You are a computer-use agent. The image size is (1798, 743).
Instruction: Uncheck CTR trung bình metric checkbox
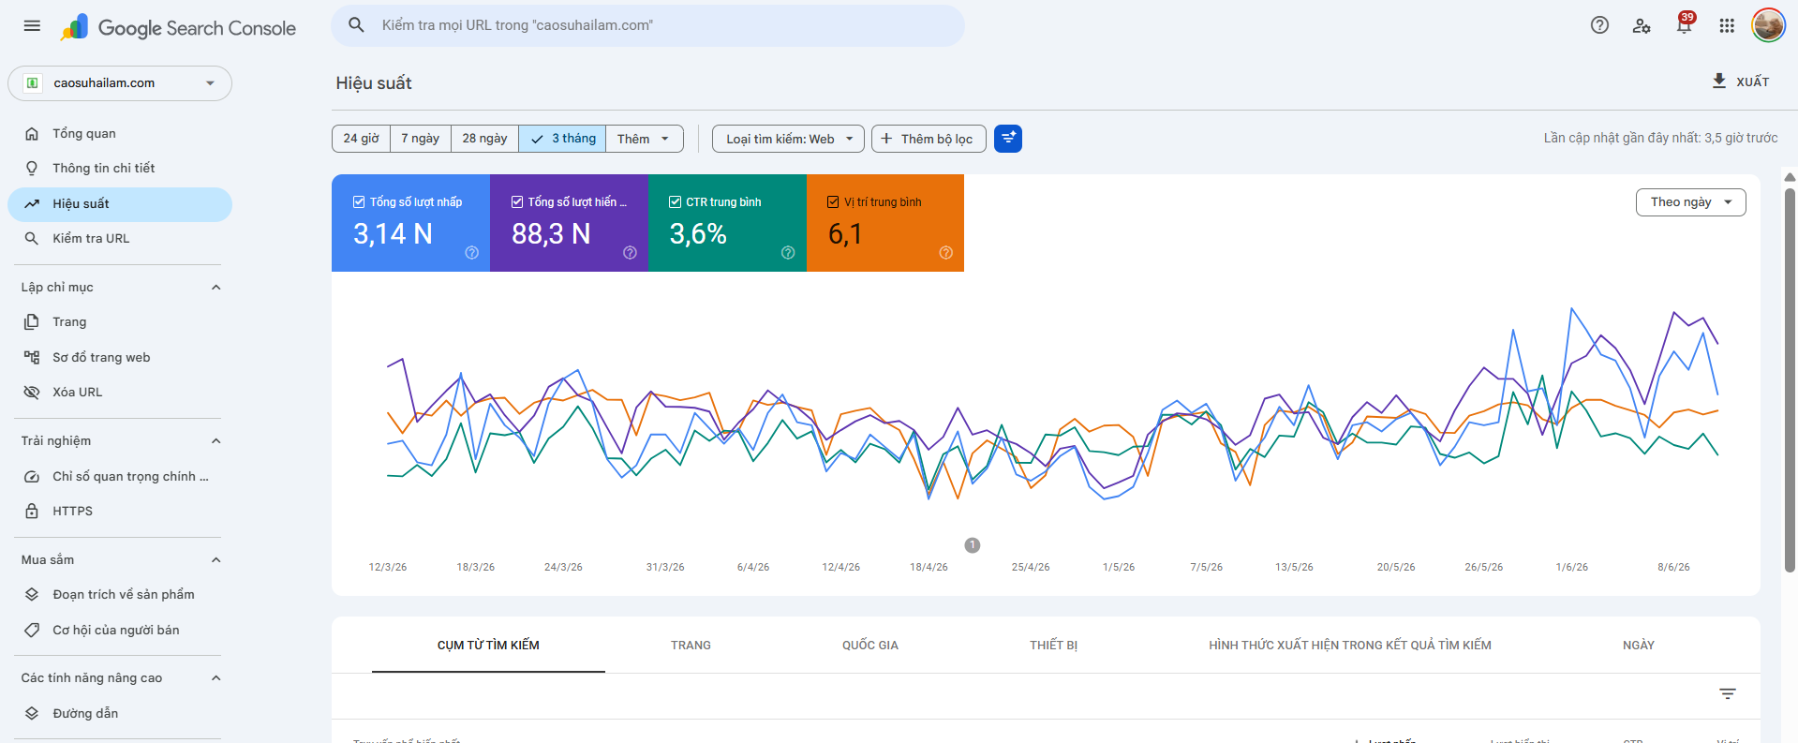pyautogui.click(x=675, y=201)
